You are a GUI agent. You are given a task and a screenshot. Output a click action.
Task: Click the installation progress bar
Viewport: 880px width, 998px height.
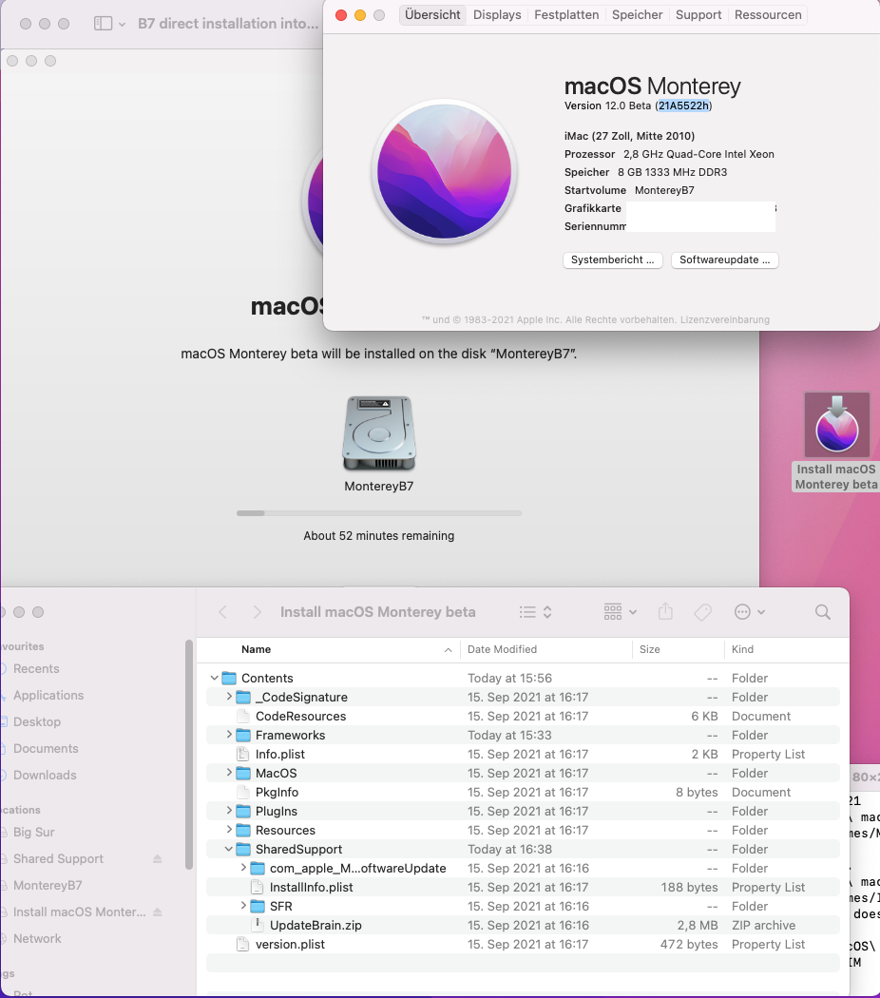378,513
